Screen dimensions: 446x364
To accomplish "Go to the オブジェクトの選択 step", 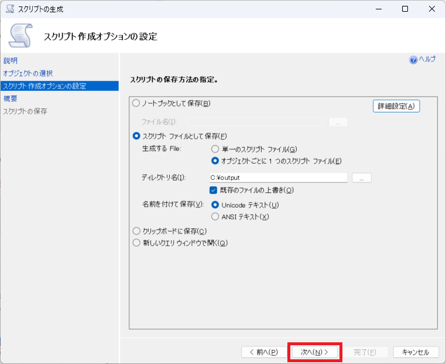I will click(x=28, y=73).
